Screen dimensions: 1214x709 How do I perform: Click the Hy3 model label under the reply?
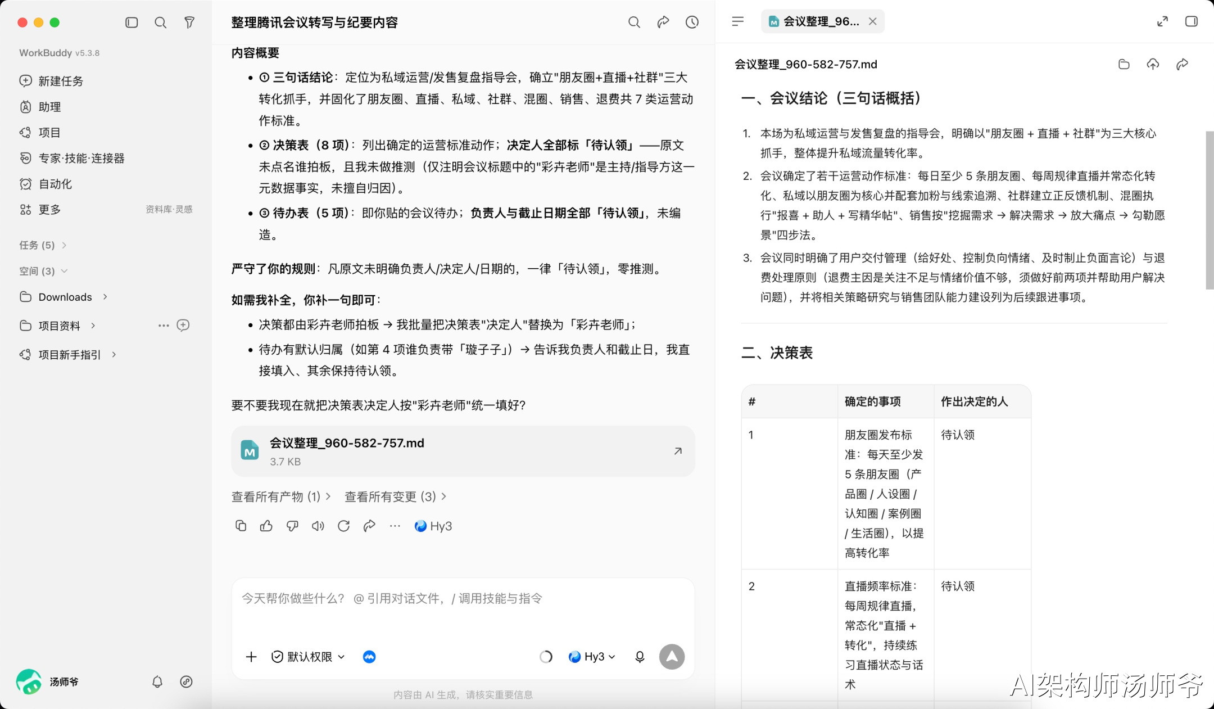433,526
